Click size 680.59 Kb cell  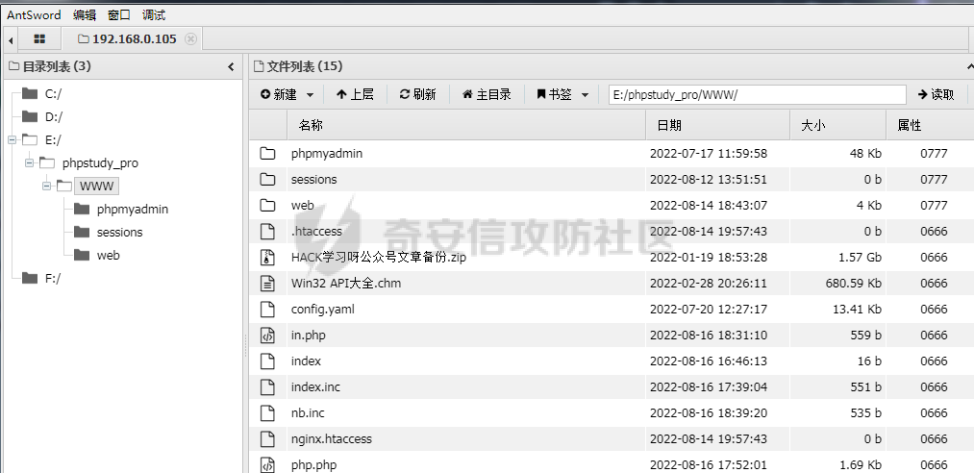(x=853, y=283)
